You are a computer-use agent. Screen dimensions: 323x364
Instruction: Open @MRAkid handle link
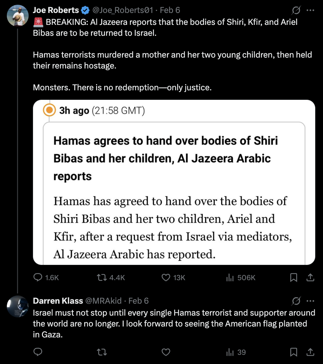tap(104, 301)
